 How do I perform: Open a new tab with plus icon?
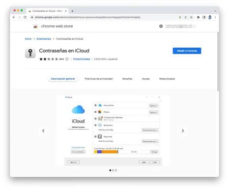tap(72, 11)
